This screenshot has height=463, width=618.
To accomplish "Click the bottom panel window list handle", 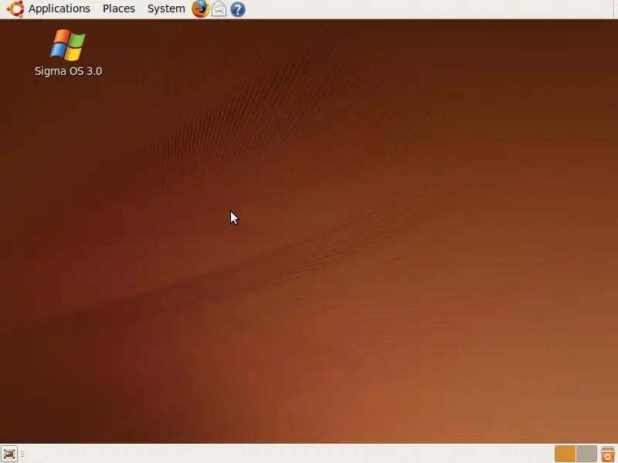I will click(22, 455).
